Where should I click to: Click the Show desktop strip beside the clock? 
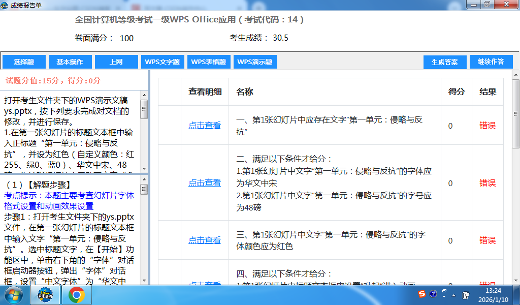517,295
